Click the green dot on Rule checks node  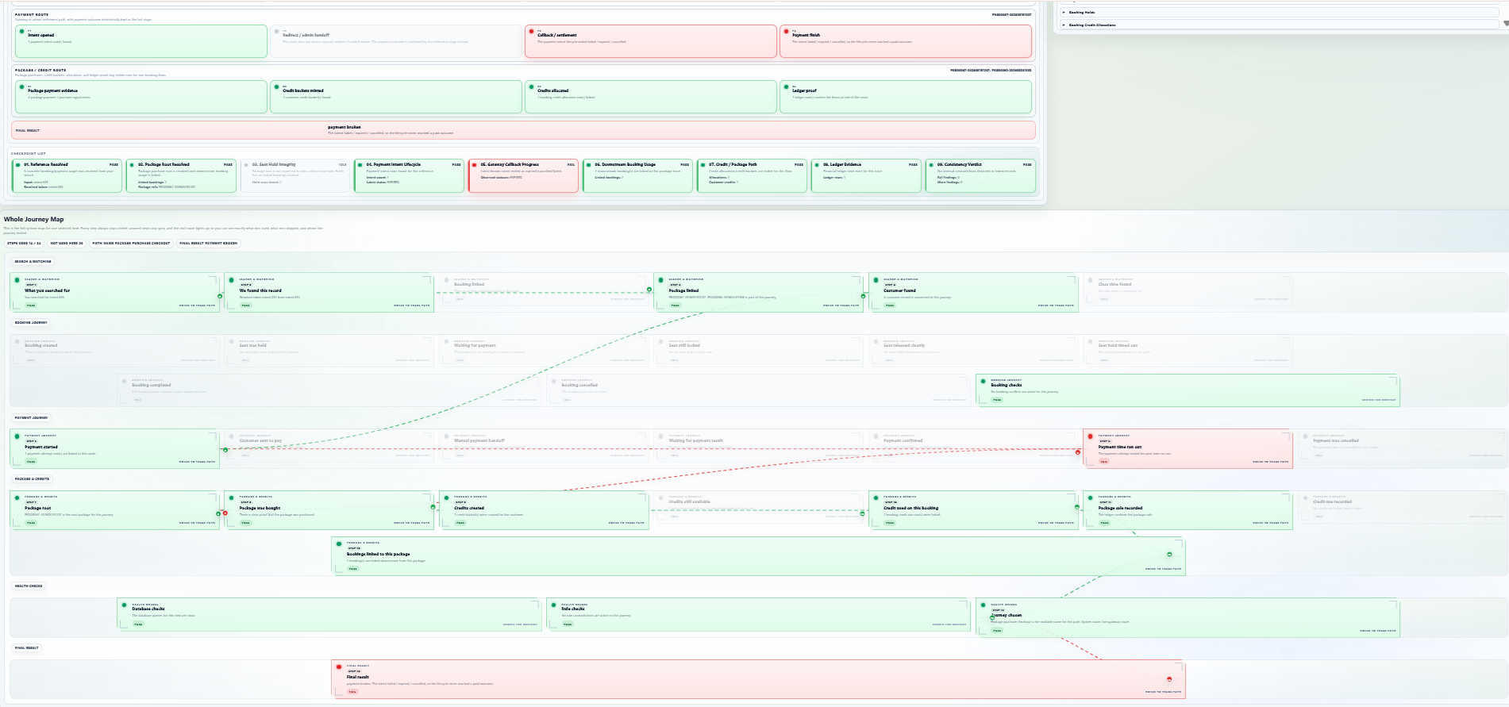click(x=554, y=605)
